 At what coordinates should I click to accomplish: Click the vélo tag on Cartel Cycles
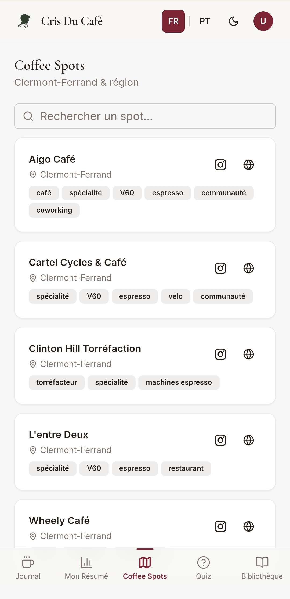coord(176,296)
